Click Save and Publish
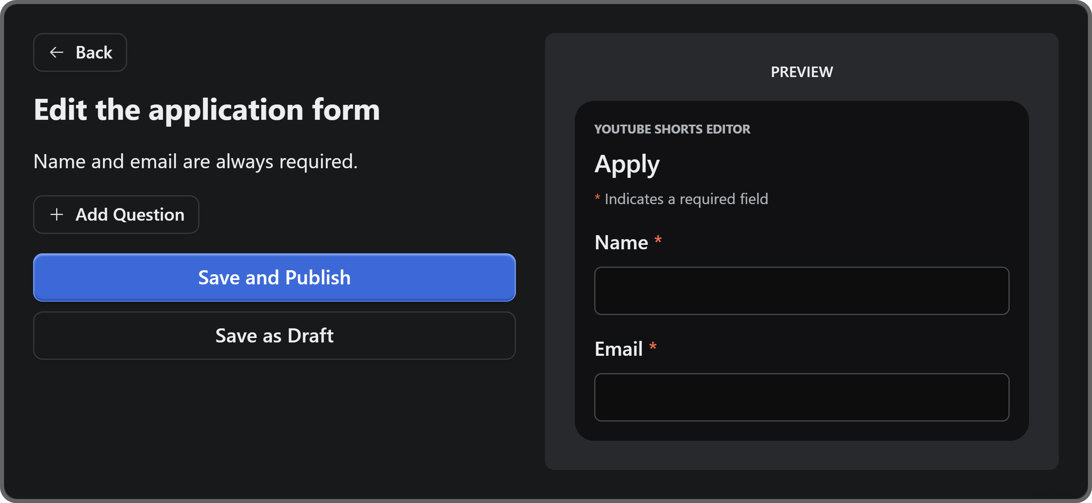This screenshot has height=503, width=1092. [x=274, y=278]
